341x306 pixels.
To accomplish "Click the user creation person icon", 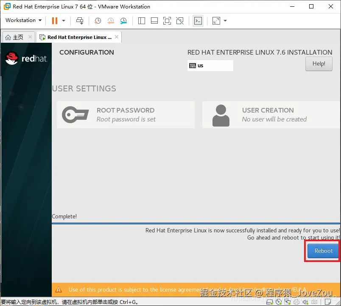I will click(x=221, y=116).
